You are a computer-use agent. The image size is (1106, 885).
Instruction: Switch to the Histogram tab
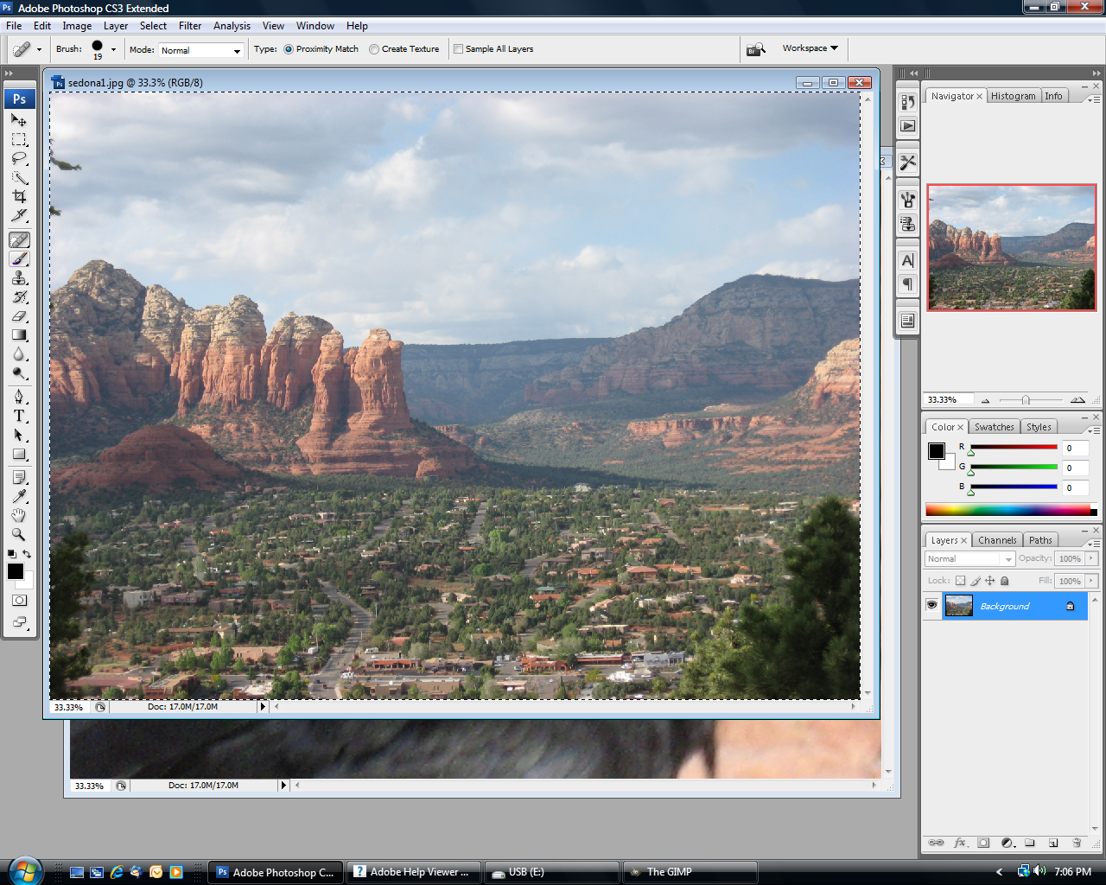[1013, 96]
